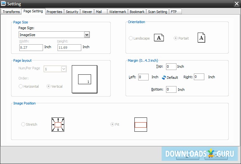Switch to the Scan Setting tab

(158, 12)
